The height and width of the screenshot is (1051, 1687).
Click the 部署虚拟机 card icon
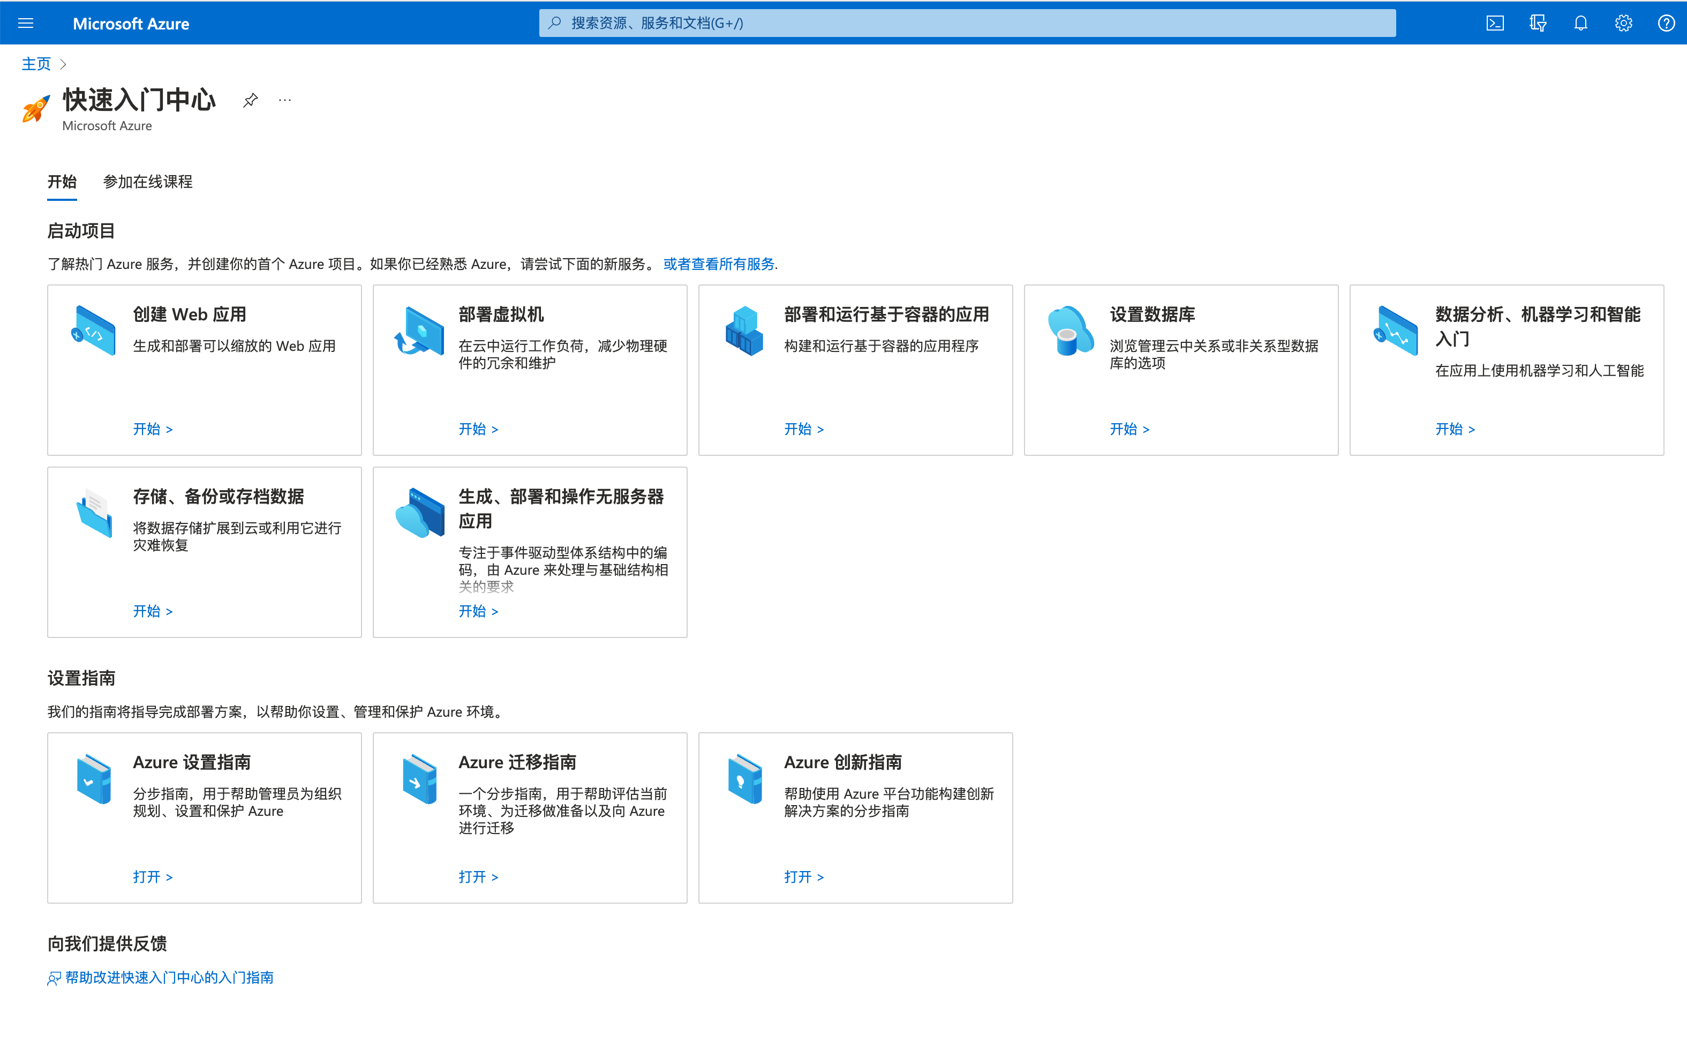pyautogui.click(x=419, y=330)
